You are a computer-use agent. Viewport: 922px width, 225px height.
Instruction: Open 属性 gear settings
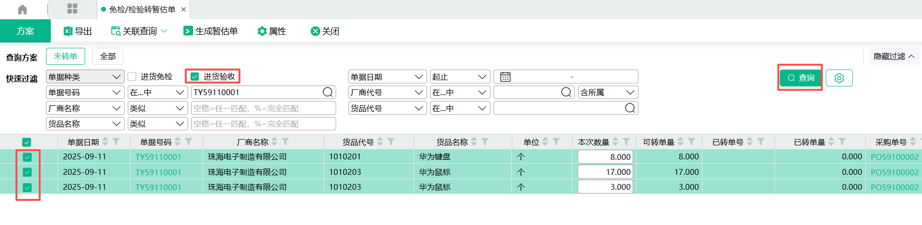tap(262, 31)
